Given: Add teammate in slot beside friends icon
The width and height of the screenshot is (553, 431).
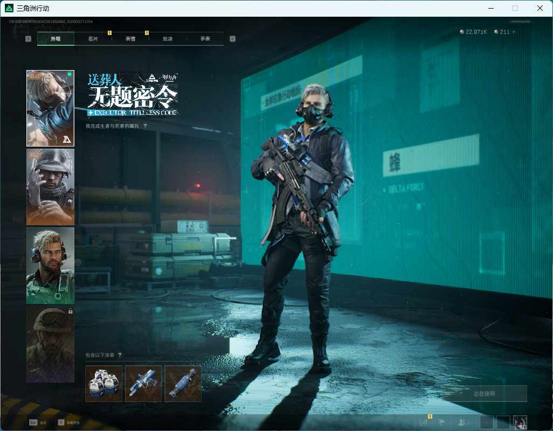Looking at the screenshot, I should coord(486,422).
